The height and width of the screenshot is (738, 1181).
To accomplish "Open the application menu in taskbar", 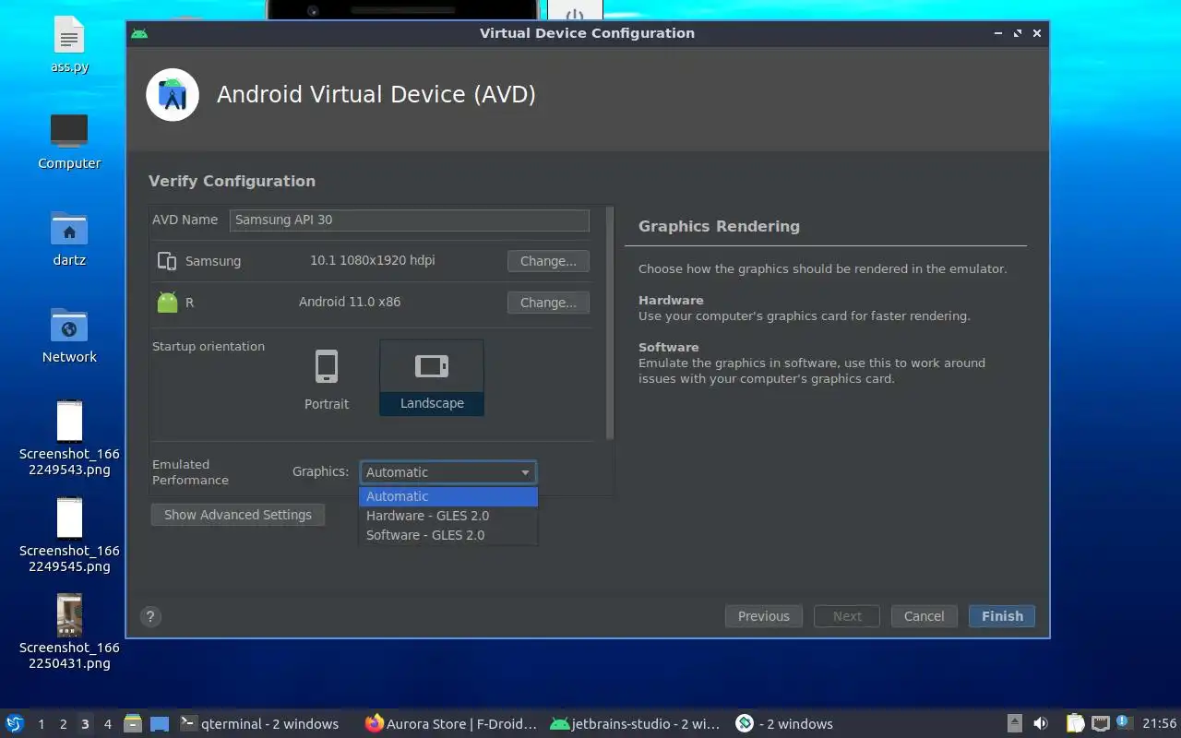I will (15, 723).
